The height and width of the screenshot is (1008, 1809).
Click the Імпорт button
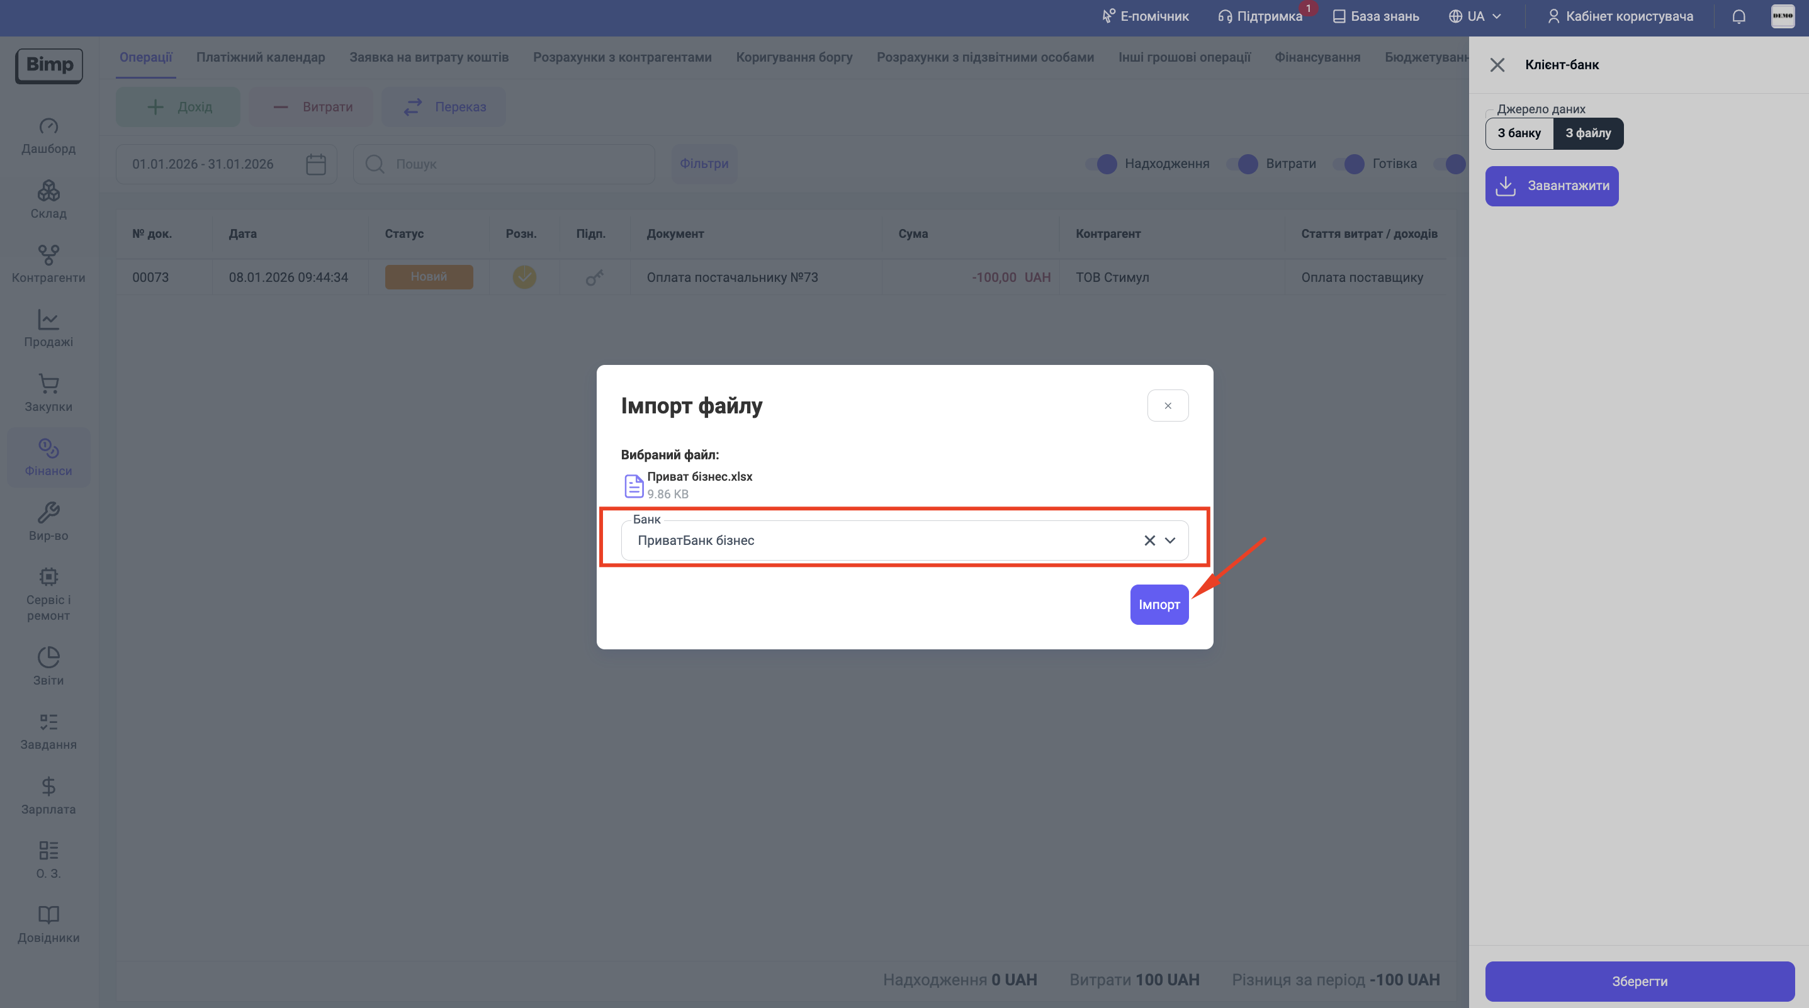pos(1159,605)
